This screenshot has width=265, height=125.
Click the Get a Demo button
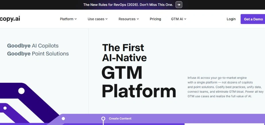coord(253,19)
